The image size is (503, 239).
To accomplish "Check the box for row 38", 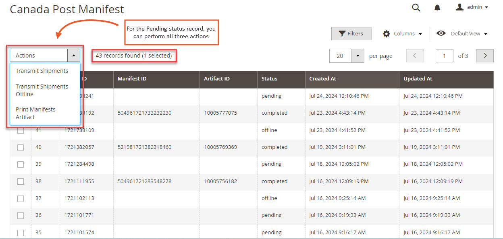I will pos(21,181).
